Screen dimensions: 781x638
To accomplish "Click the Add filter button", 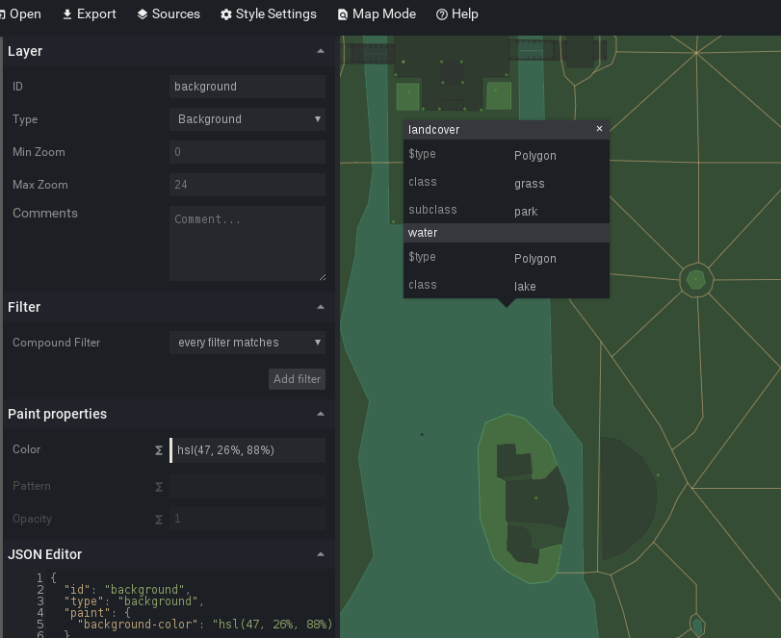I will point(297,378).
